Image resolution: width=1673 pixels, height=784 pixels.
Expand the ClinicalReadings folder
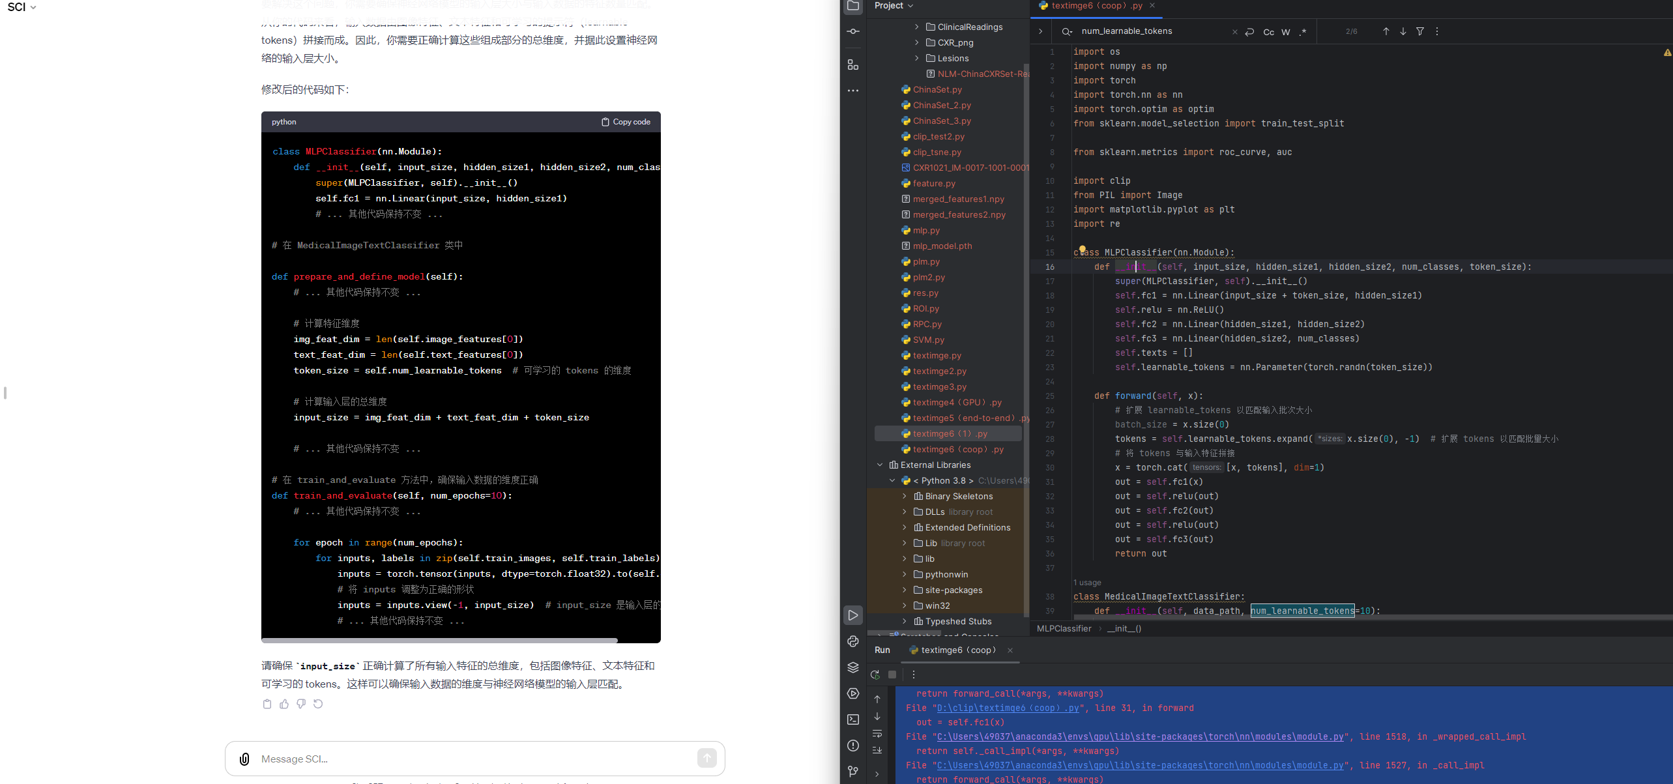pos(916,27)
